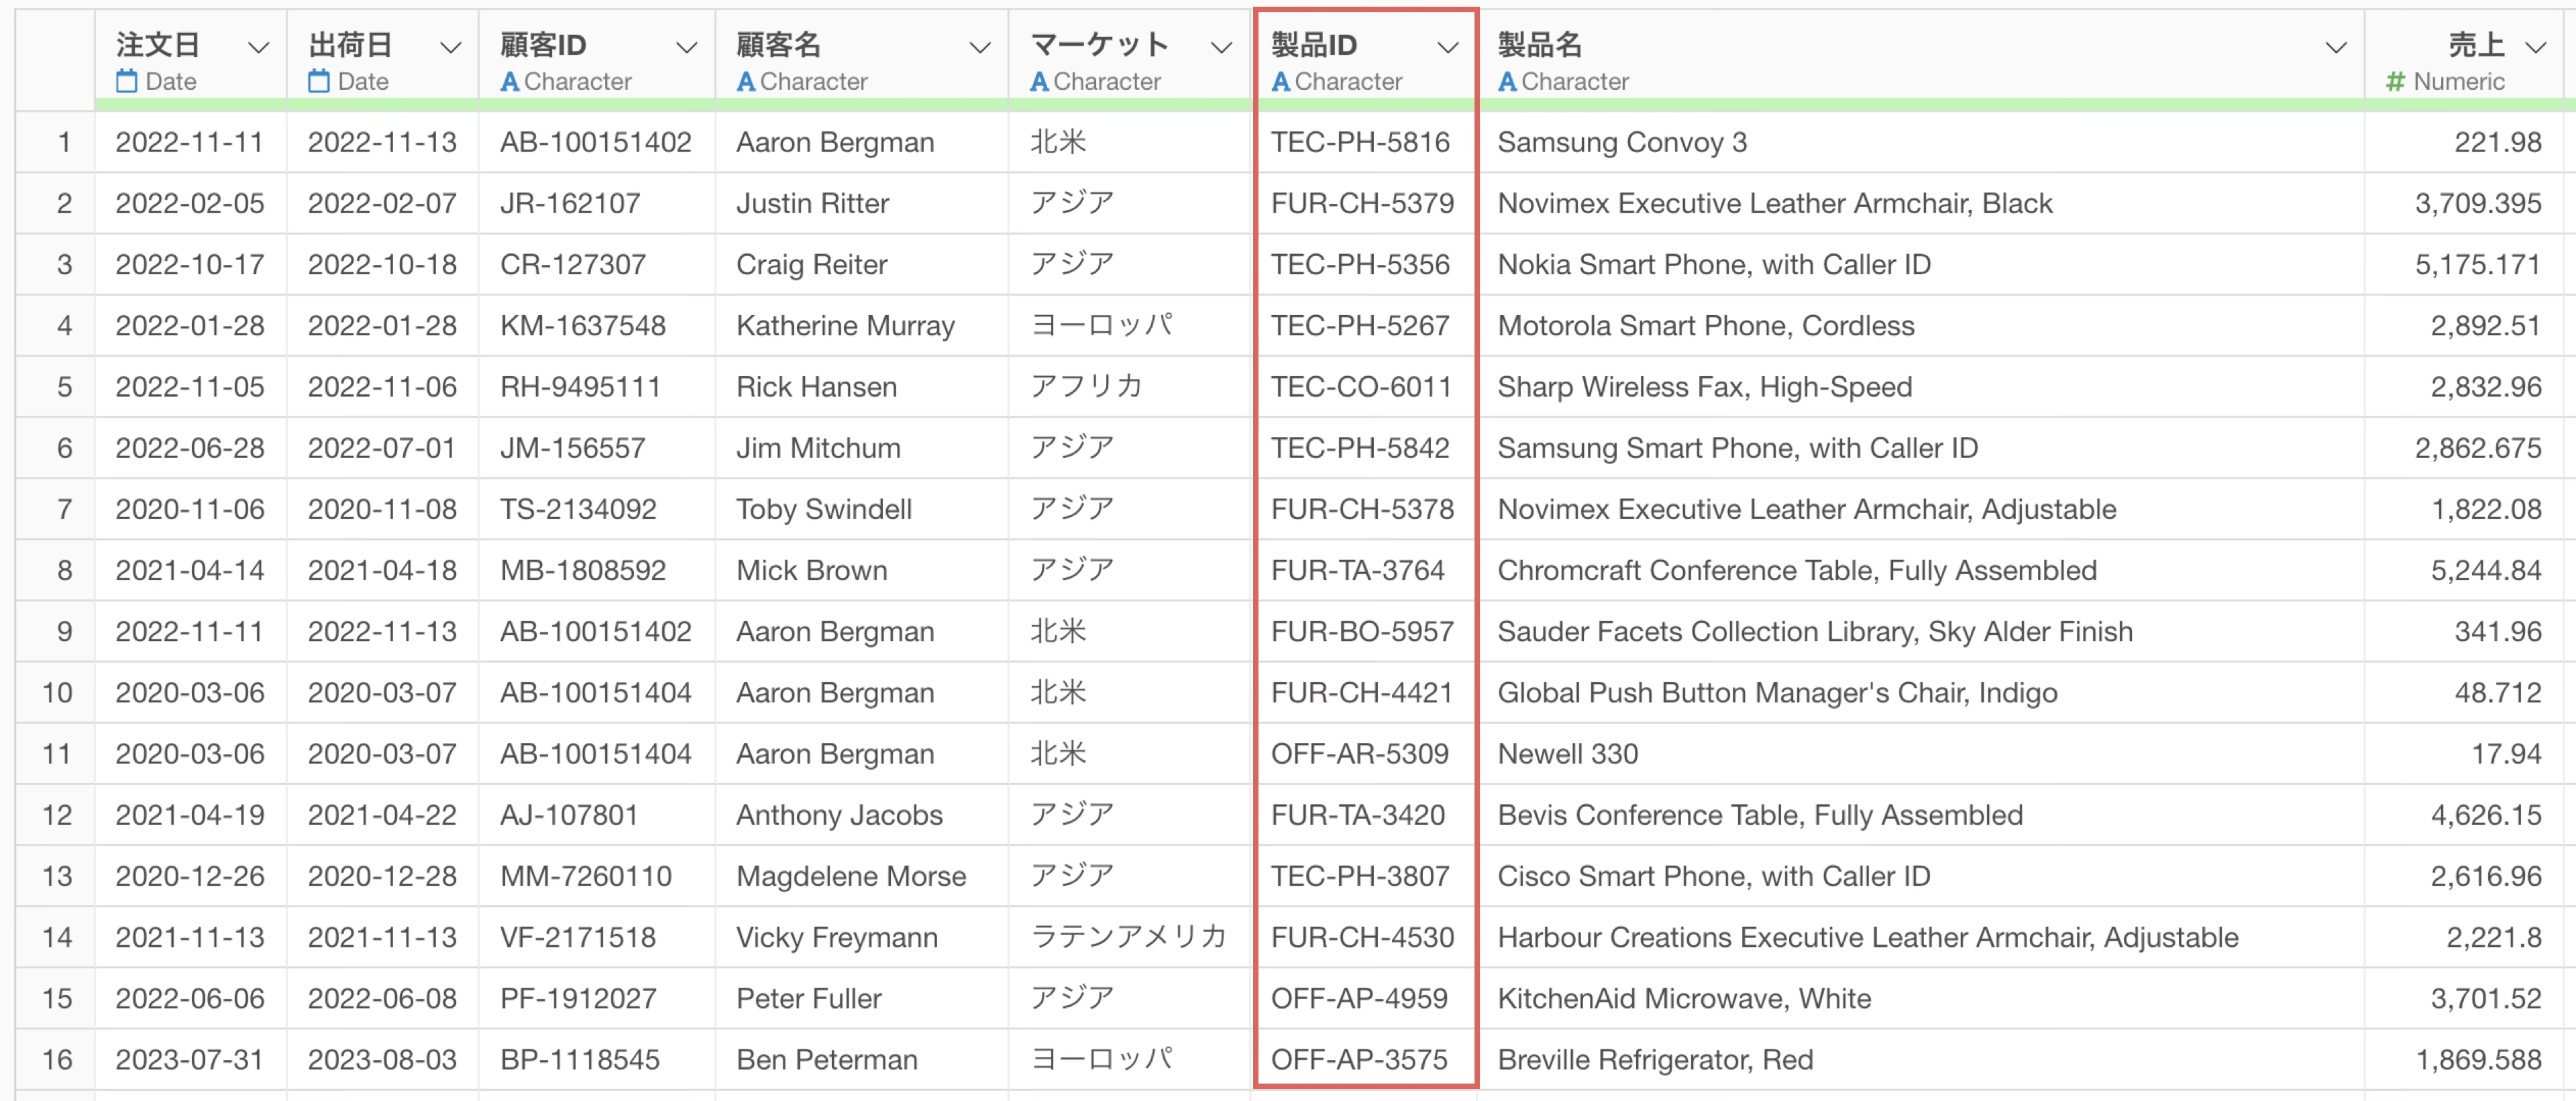The width and height of the screenshot is (2576, 1101).
Task: Click the Character type icon under 顧客名
Action: 745,82
